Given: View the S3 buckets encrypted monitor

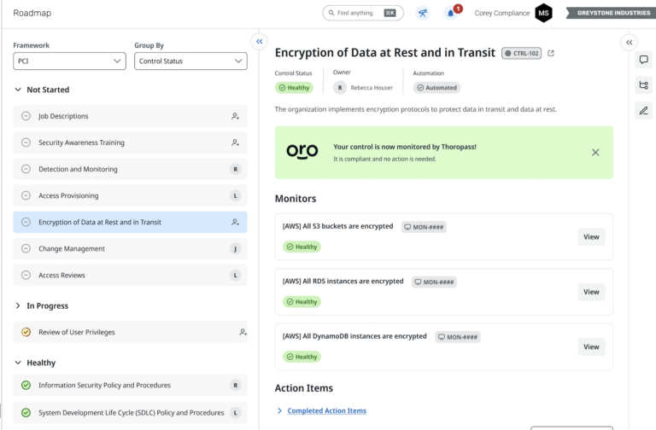Looking at the screenshot, I should coord(591,236).
